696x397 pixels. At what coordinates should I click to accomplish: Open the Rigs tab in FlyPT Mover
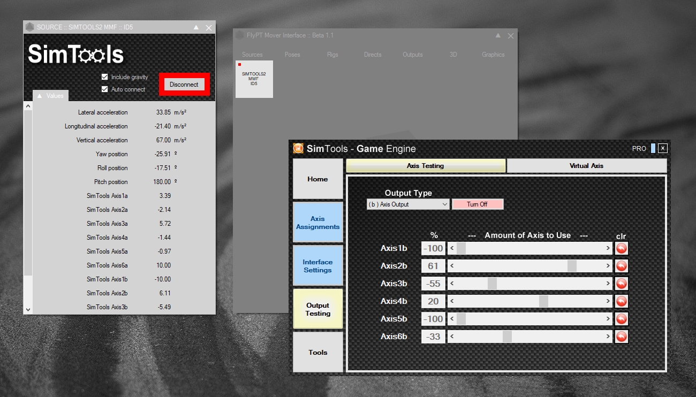pos(332,55)
